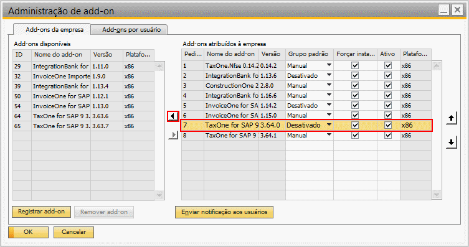Toggle Ativo checkbox for InvoiceOne 1.15.0
Viewport: 469px width, 247px height.
point(388,115)
